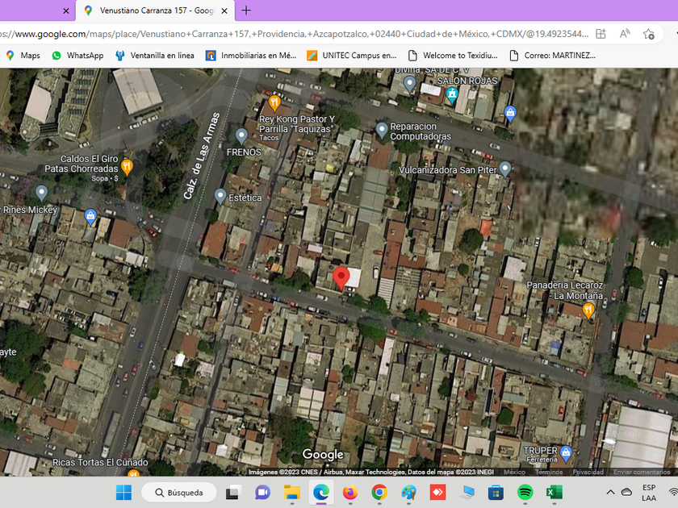The image size is (678, 508).
Task: Click the Rey Kong Pastor Y Parrilla label
Action: pyautogui.click(x=297, y=124)
